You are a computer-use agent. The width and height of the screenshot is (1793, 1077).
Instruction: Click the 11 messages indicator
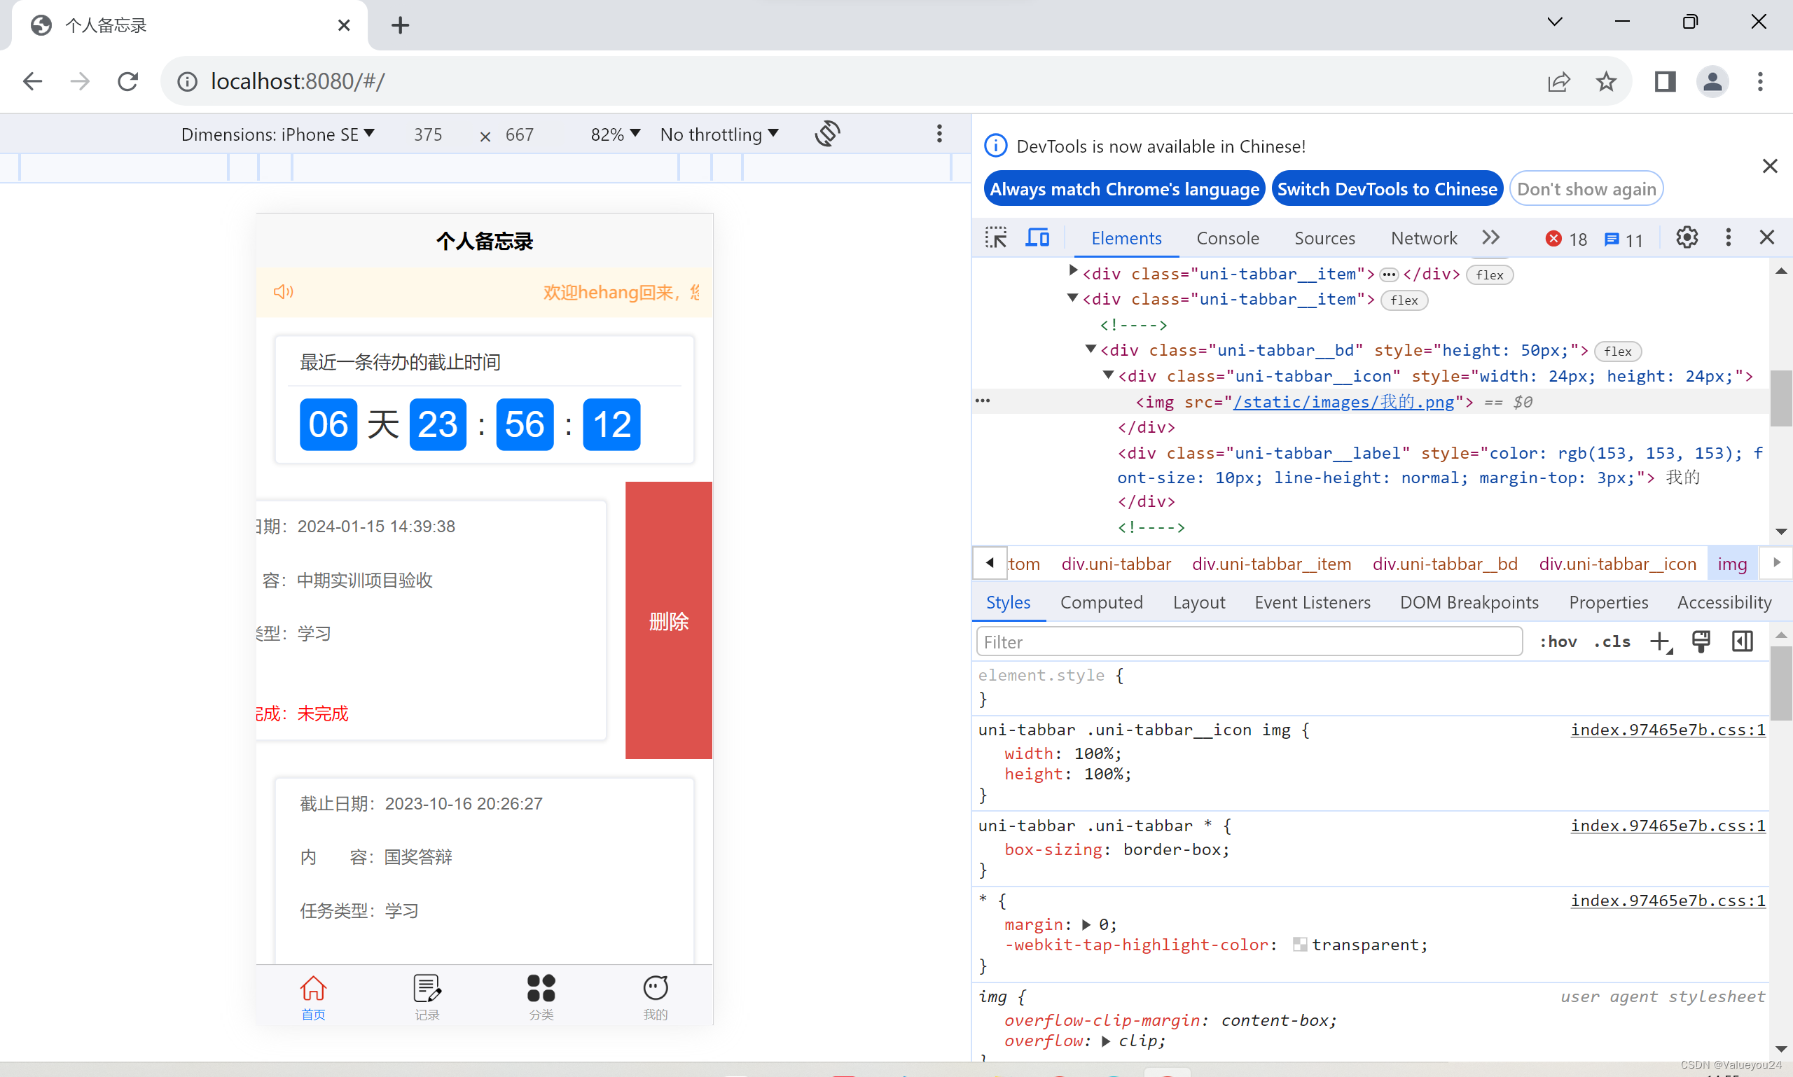coord(1624,239)
